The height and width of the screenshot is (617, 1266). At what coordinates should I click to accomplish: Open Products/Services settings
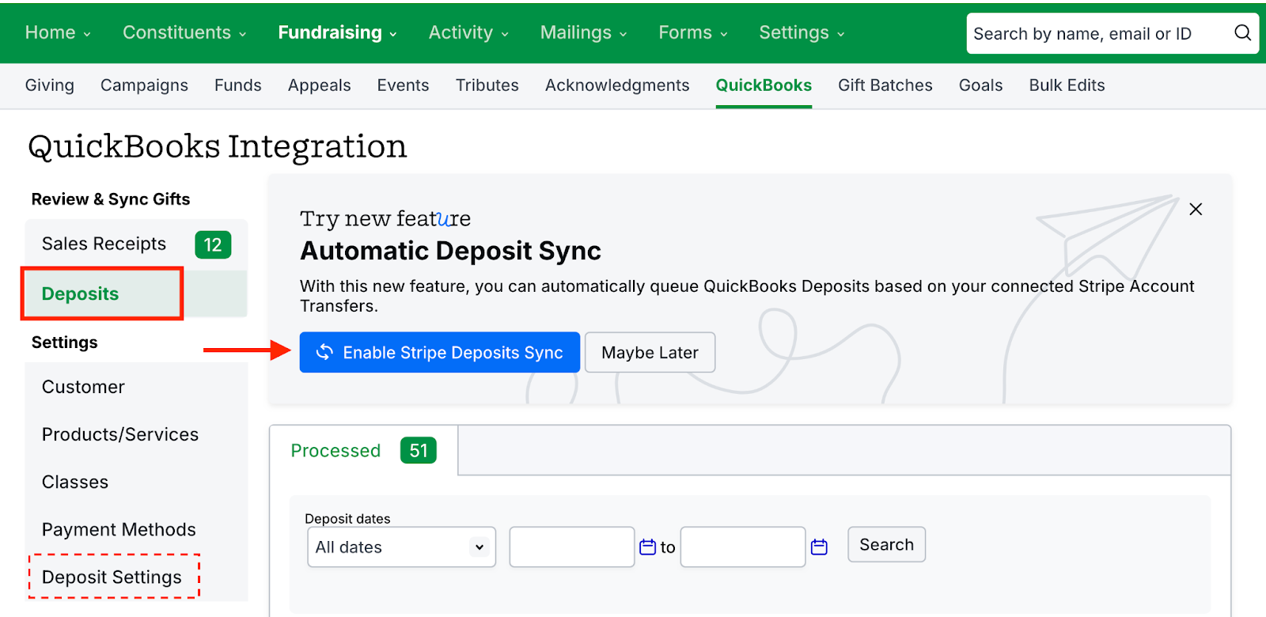coord(120,434)
